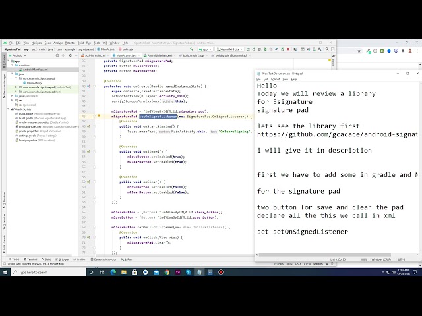Switch to the build.gradle (SignaturePad) editor tab
Viewport: 422px width, 316px height.
coord(231,55)
